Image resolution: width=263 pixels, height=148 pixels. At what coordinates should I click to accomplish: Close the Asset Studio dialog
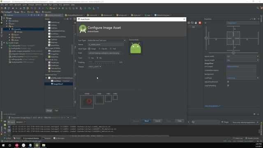point(184,19)
